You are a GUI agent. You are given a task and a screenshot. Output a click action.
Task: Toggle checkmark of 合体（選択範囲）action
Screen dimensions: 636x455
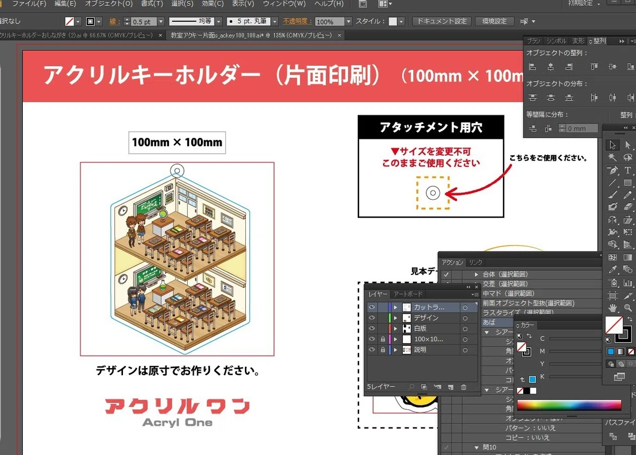(x=446, y=274)
